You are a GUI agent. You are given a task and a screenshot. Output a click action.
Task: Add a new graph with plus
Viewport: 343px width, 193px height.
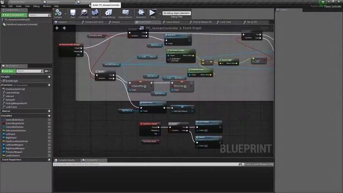pyautogui.click(x=49, y=77)
